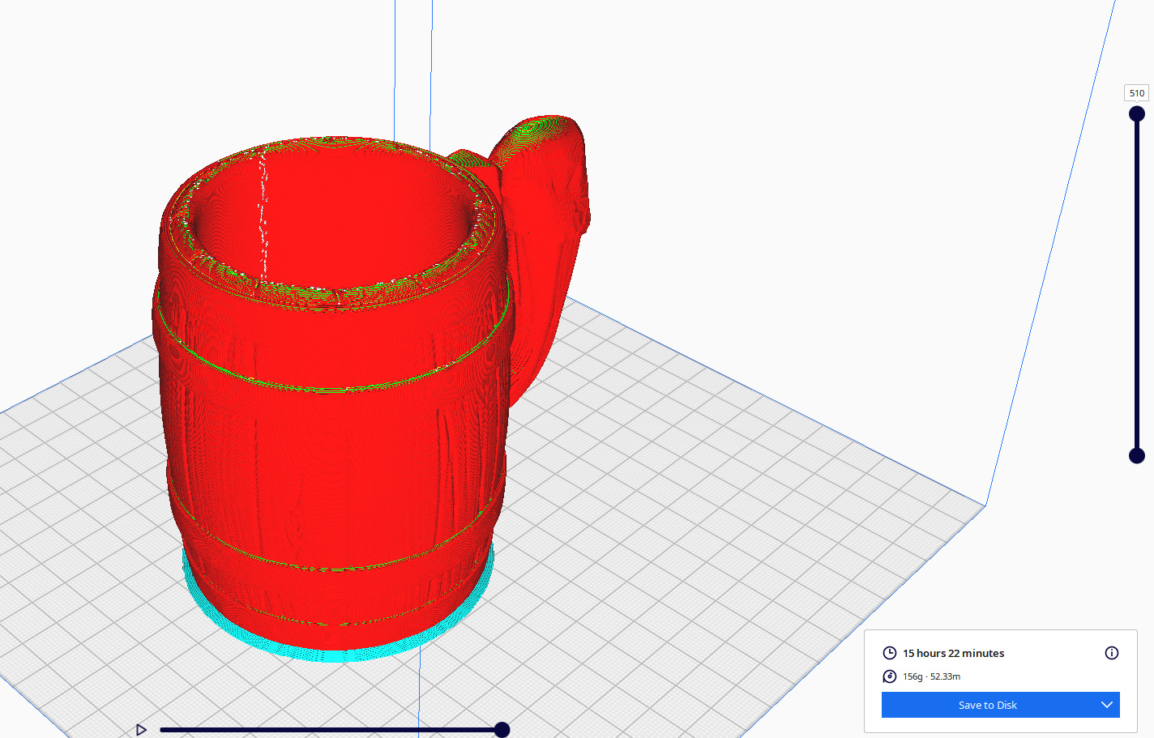Click the horizontal path slider track
The width and height of the screenshot is (1154, 738).
[x=324, y=729]
